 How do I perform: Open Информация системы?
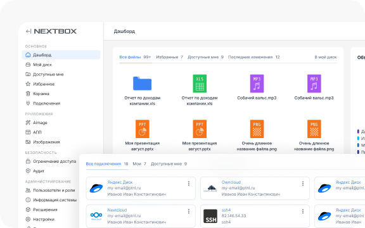coord(51,200)
